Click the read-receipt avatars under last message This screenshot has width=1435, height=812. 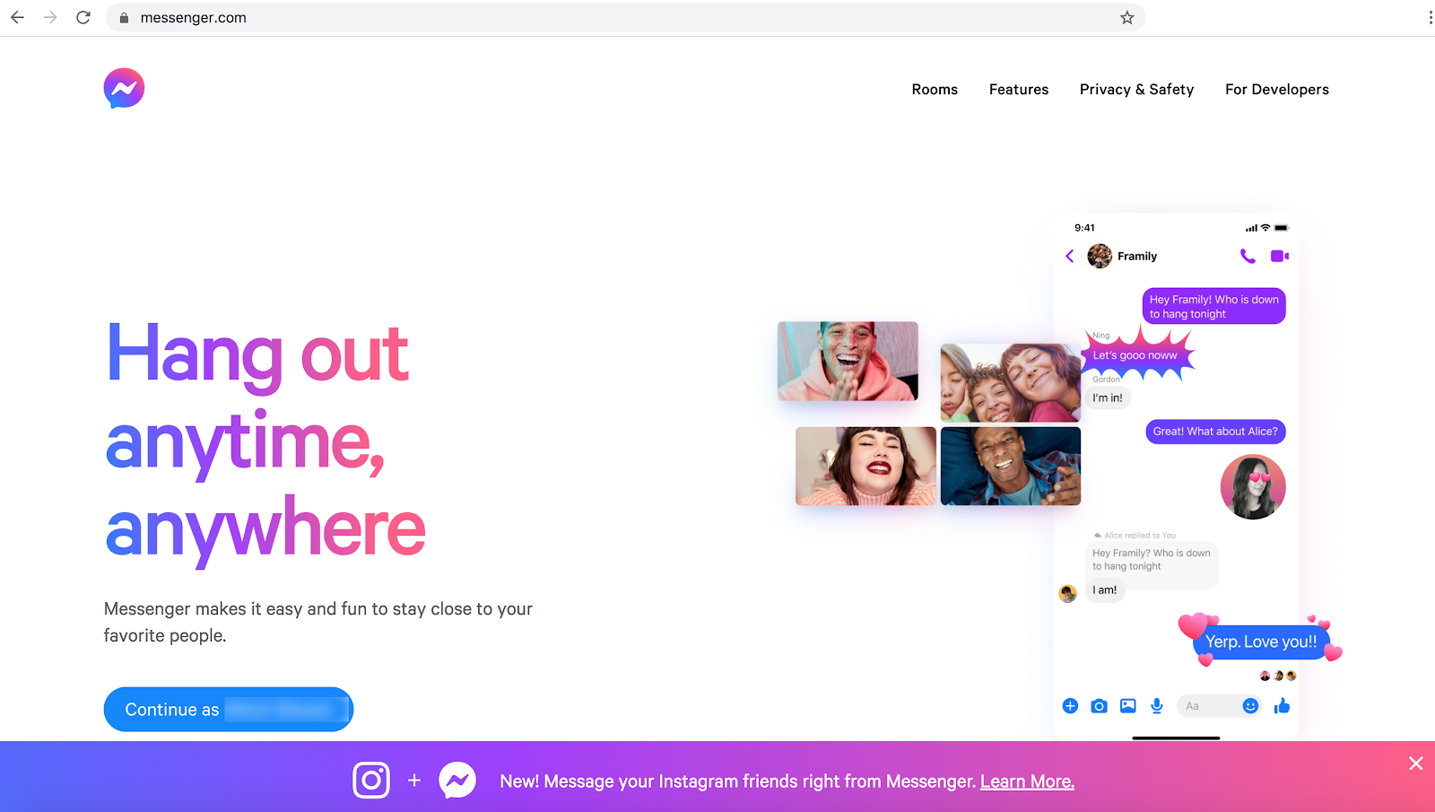(x=1278, y=676)
